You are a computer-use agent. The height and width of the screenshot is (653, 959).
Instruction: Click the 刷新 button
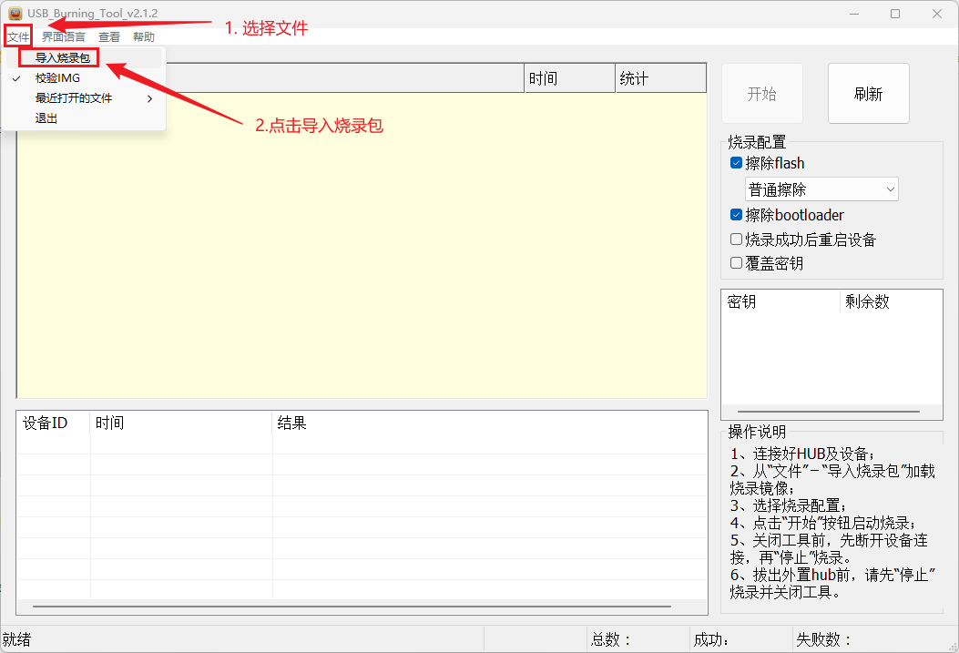868,94
